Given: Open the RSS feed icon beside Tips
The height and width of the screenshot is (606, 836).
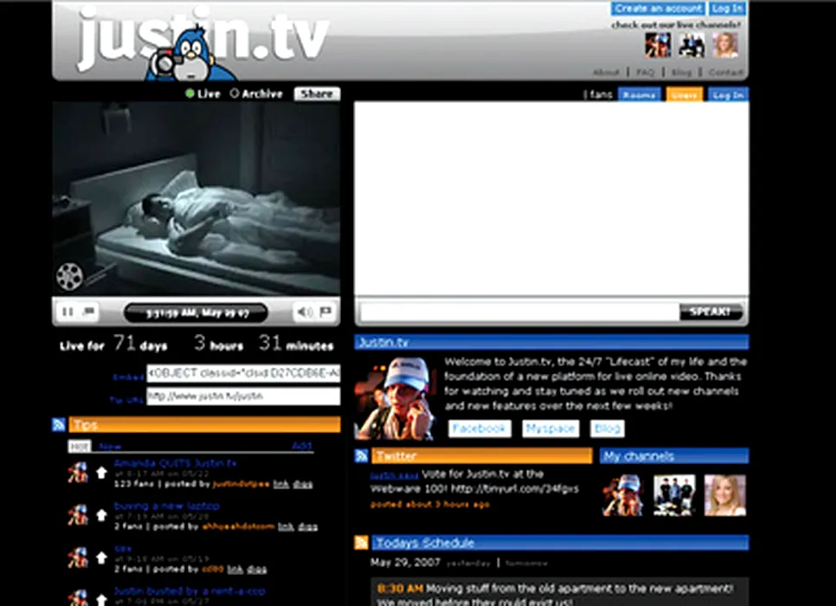Looking at the screenshot, I should pos(59,424).
